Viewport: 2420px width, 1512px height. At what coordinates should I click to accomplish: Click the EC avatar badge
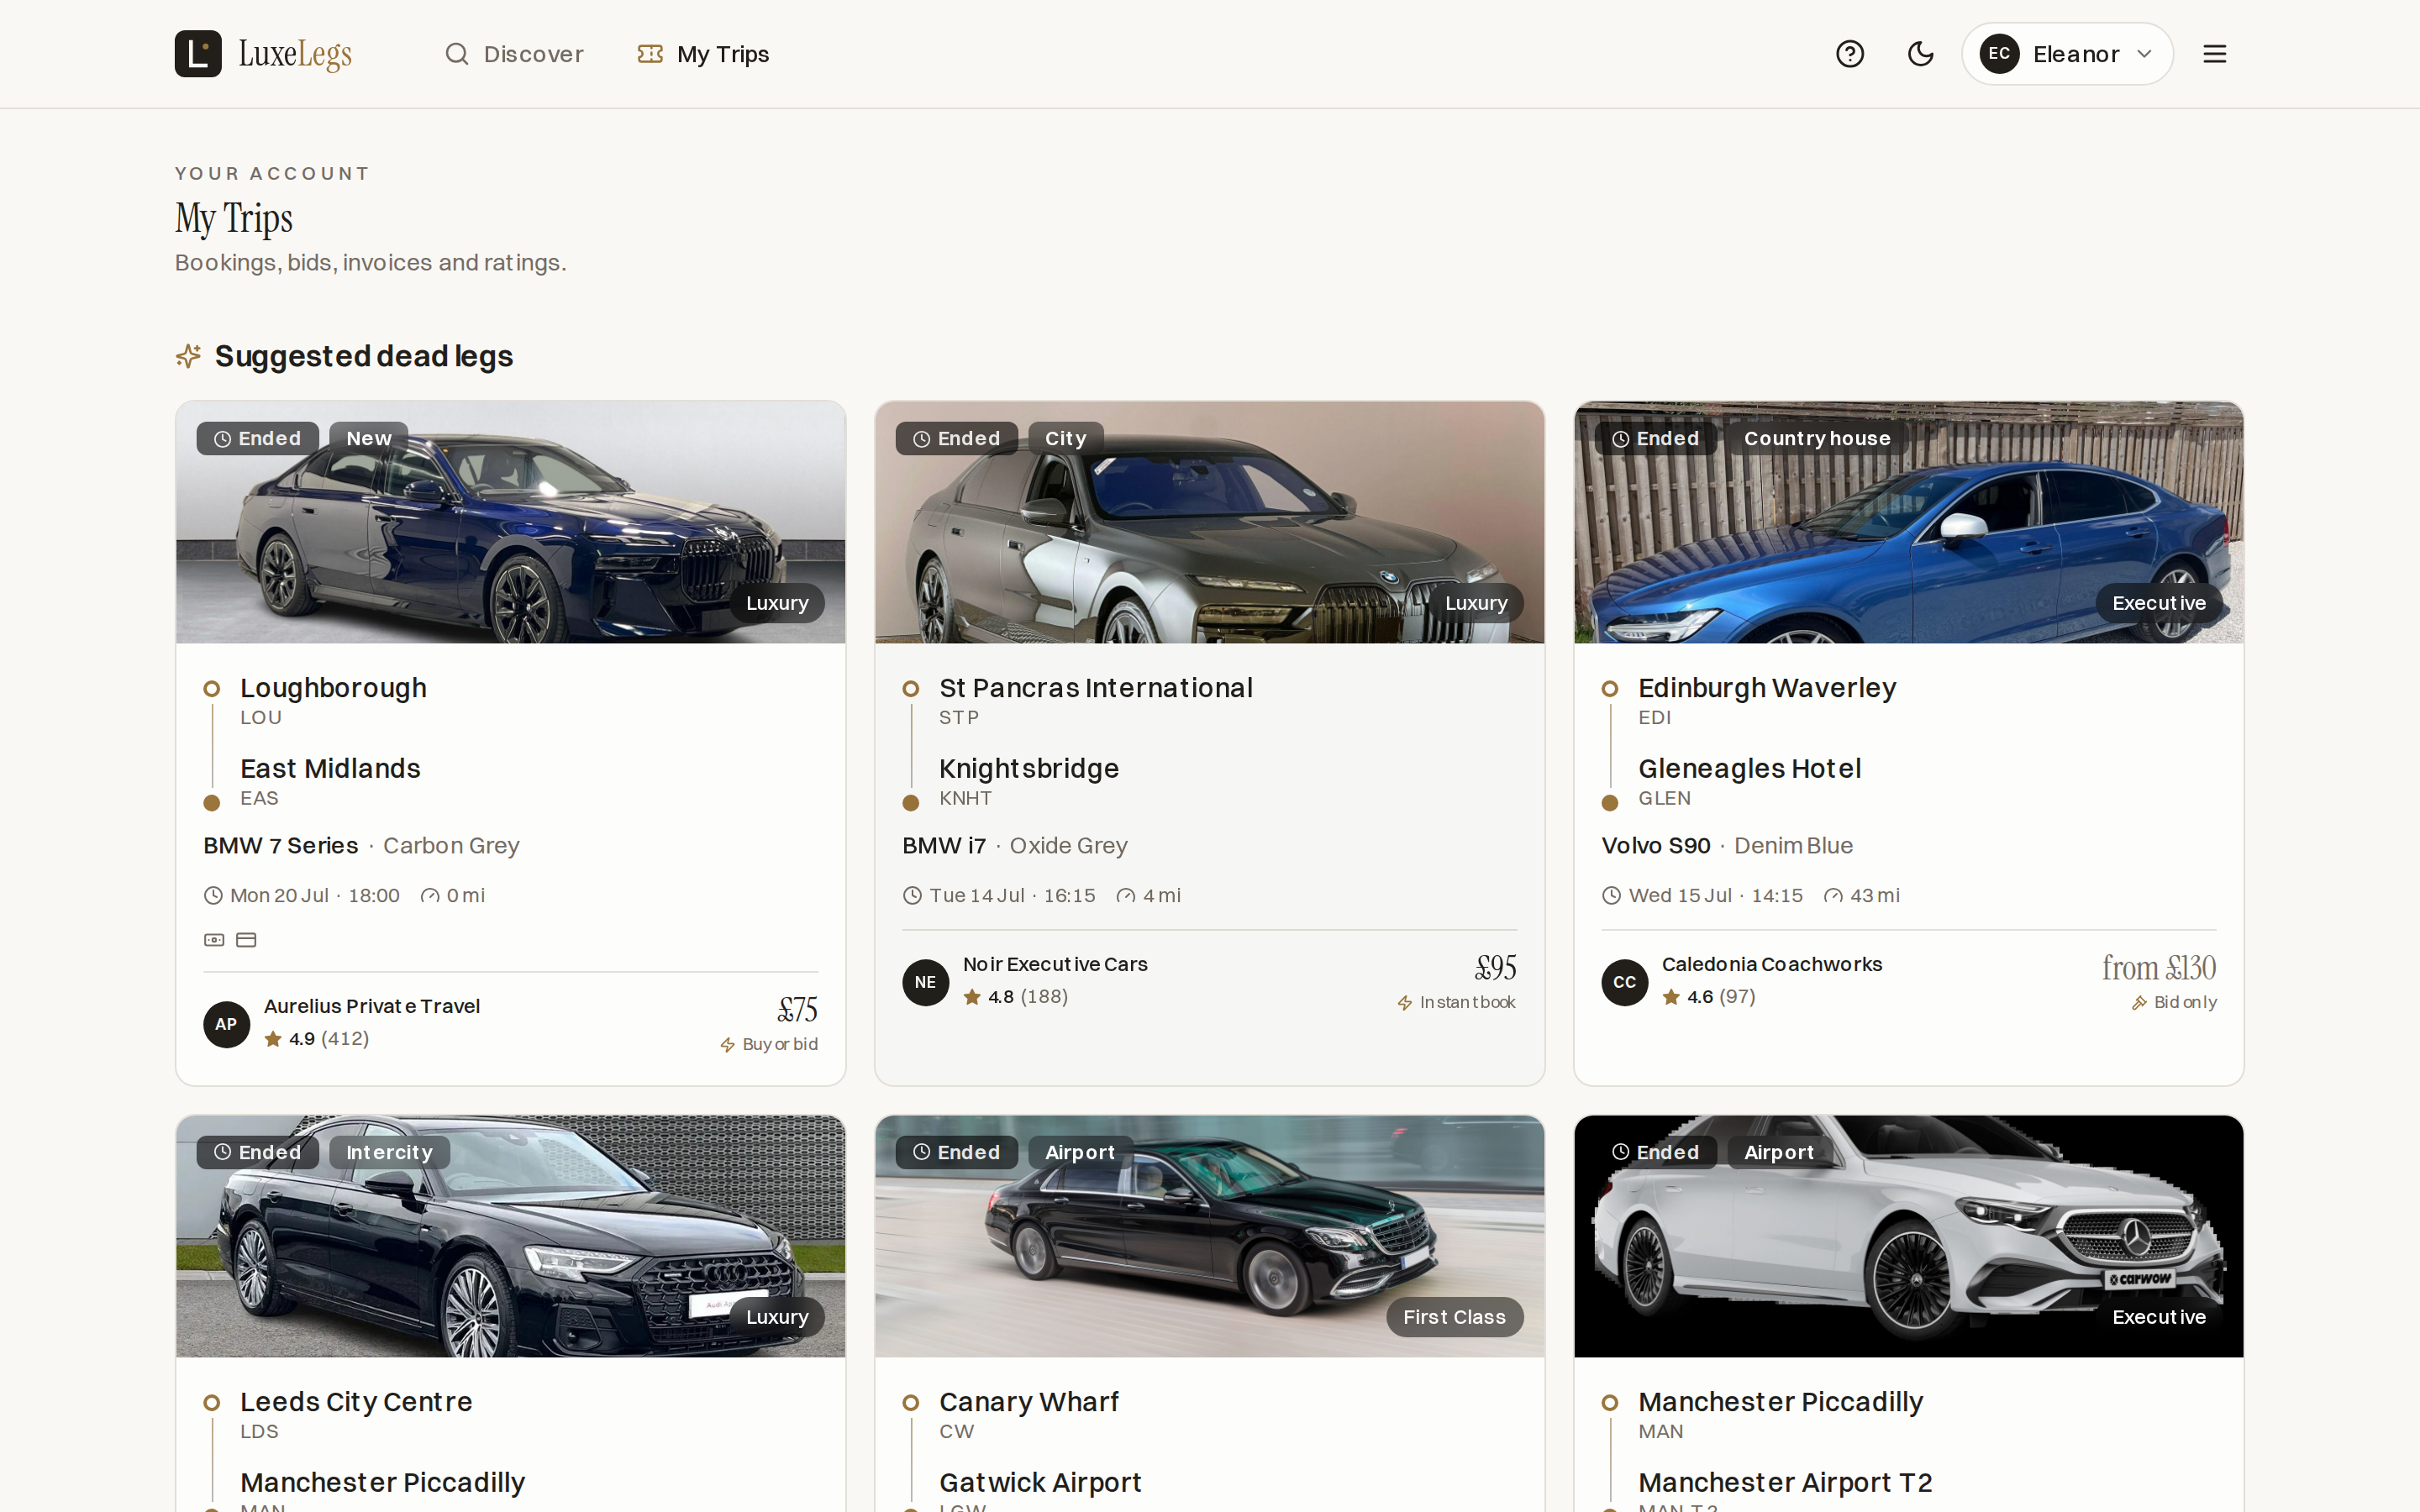[1999, 54]
